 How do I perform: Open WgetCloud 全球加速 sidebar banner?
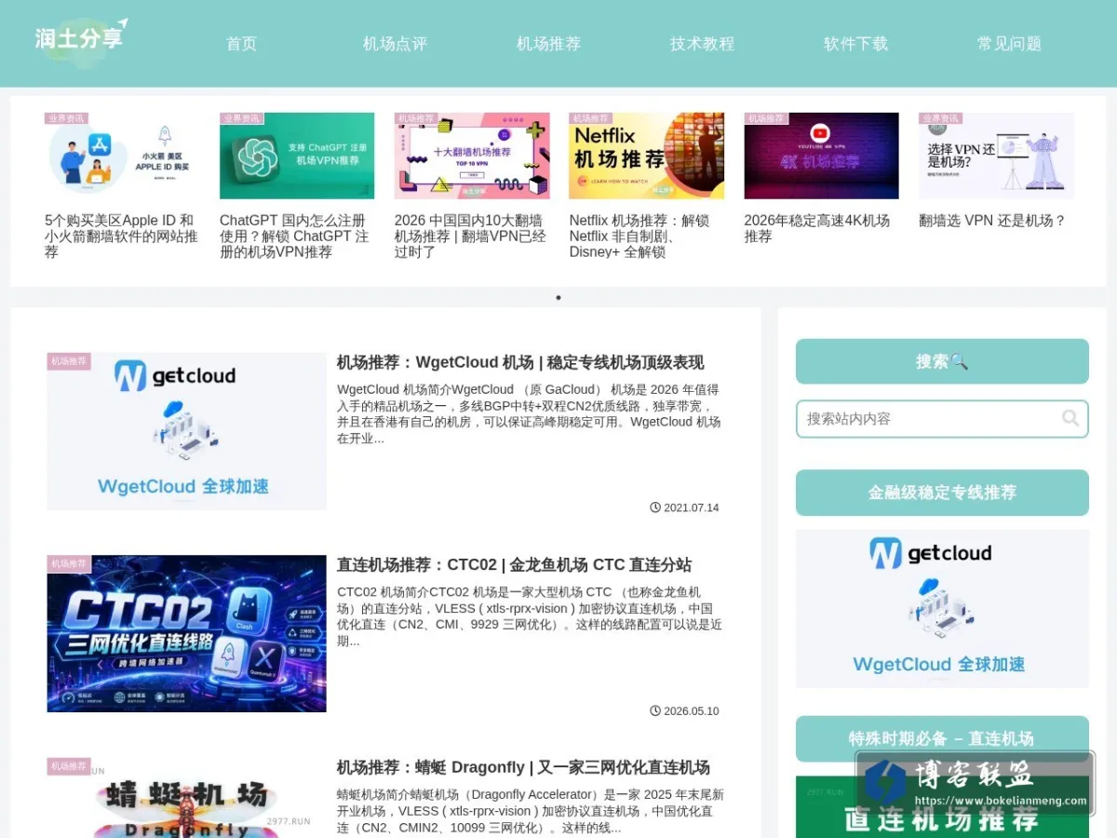(942, 609)
